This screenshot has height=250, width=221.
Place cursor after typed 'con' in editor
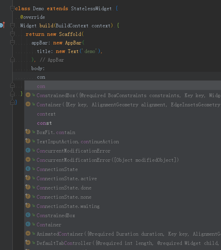(45, 77)
